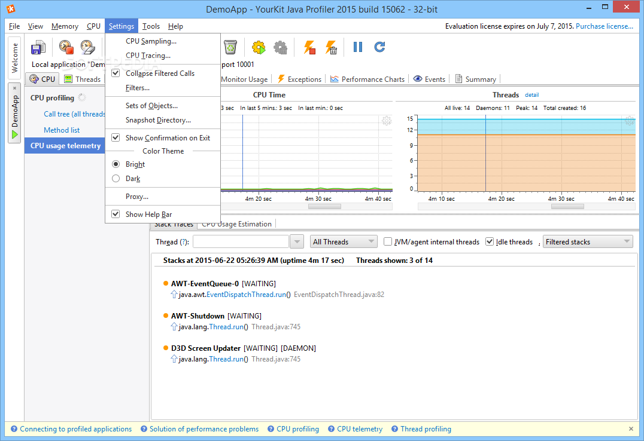Open the CPU Usage Estimation tab
Screen dimensions: 644x441
click(236, 224)
